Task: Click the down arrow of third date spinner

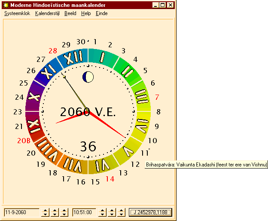Action: pos(65,214)
